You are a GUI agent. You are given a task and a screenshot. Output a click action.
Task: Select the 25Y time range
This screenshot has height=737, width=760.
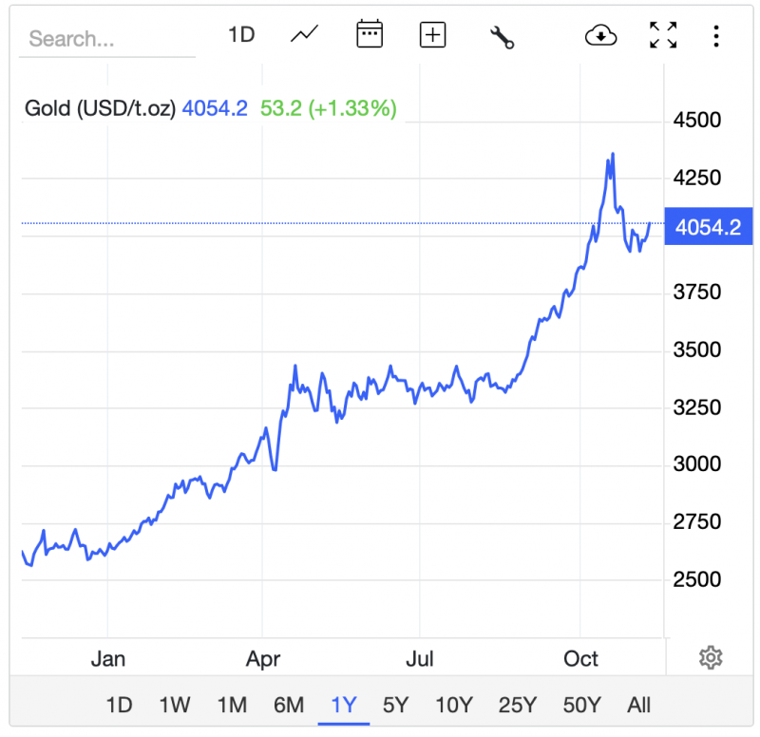coord(517,705)
